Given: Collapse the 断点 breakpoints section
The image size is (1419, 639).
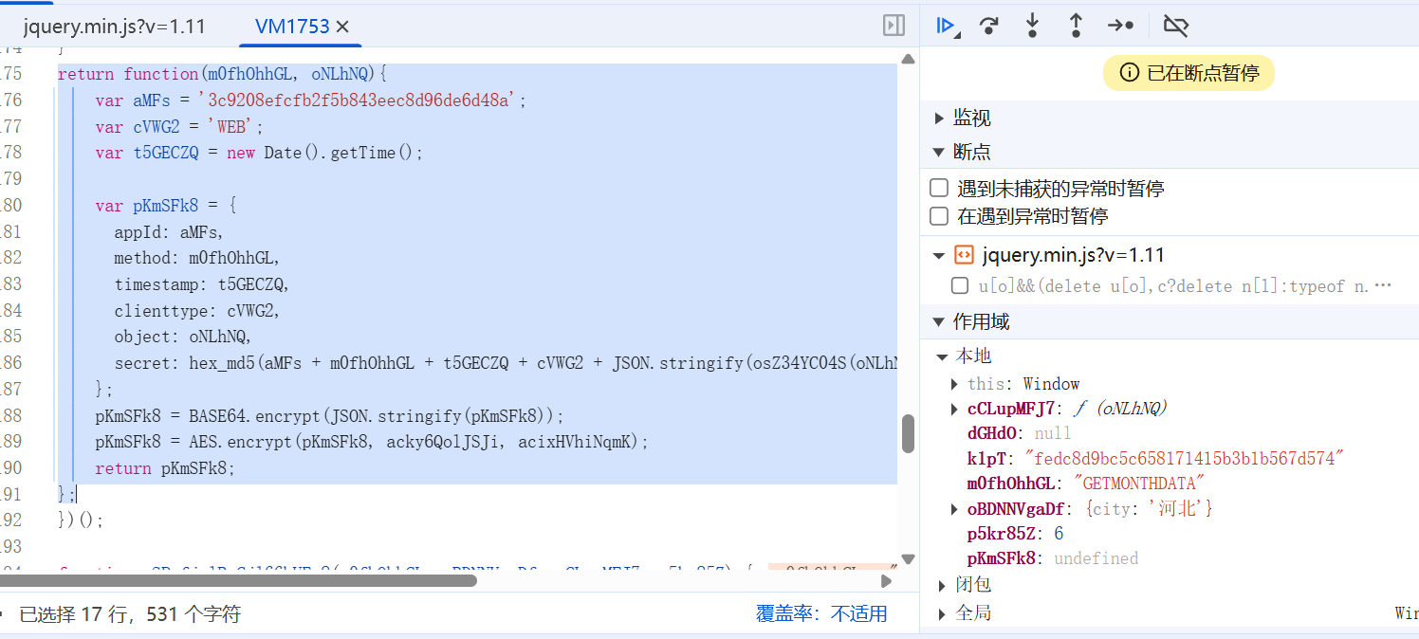Looking at the screenshot, I should (939, 152).
